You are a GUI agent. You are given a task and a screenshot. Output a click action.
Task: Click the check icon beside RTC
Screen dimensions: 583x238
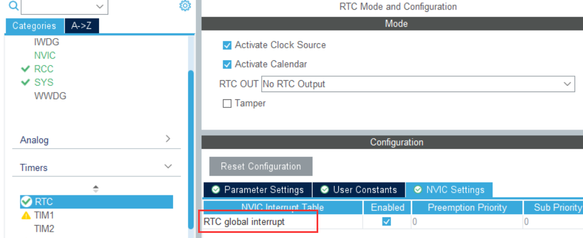tap(26, 202)
